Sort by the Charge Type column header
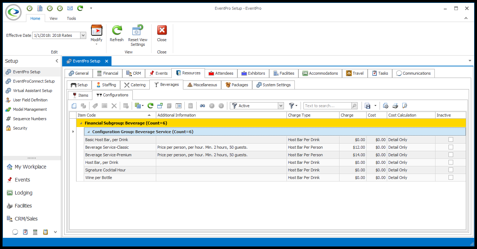 click(x=313, y=115)
